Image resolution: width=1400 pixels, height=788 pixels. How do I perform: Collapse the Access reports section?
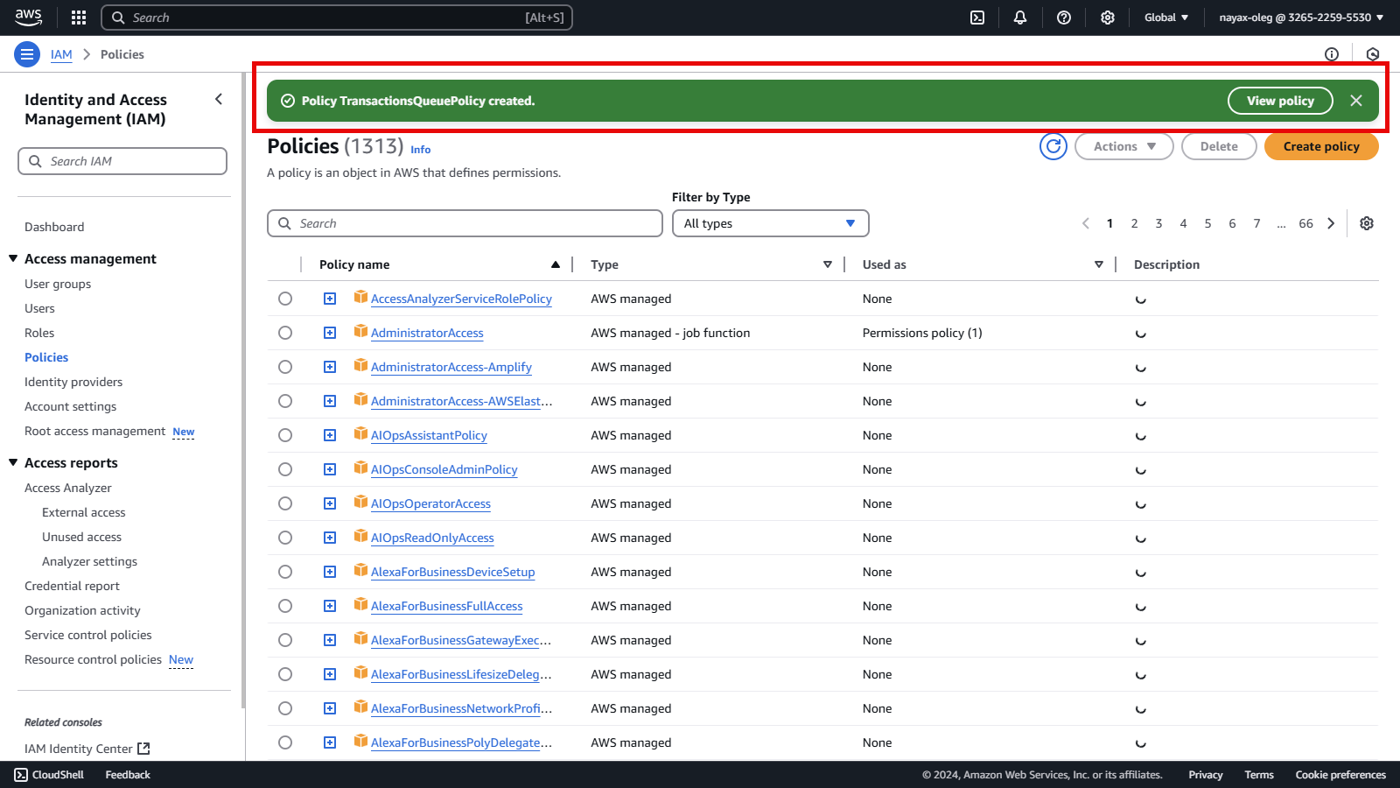click(x=13, y=462)
